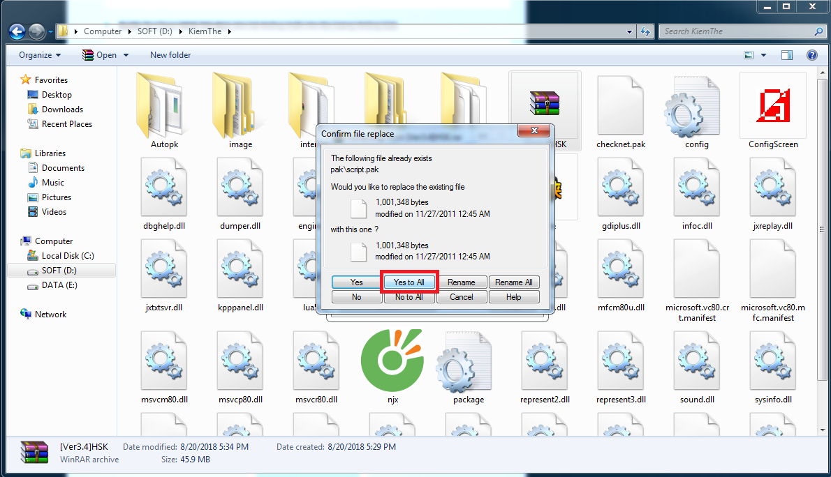Cancel the file replace dialog
Viewport: 831px width, 477px height.
(x=462, y=297)
